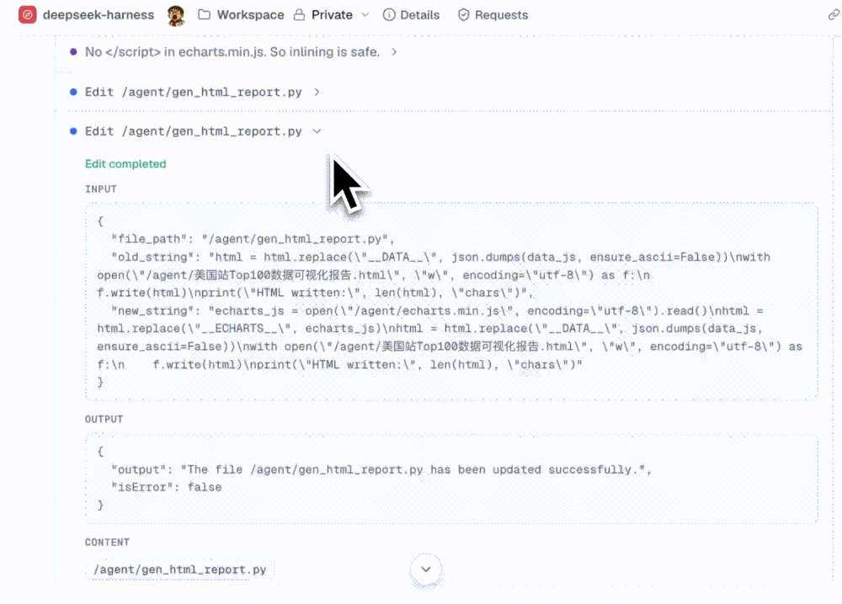This screenshot has width=842, height=604.
Task: Open the Requests view
Action: tap(501, 15)
